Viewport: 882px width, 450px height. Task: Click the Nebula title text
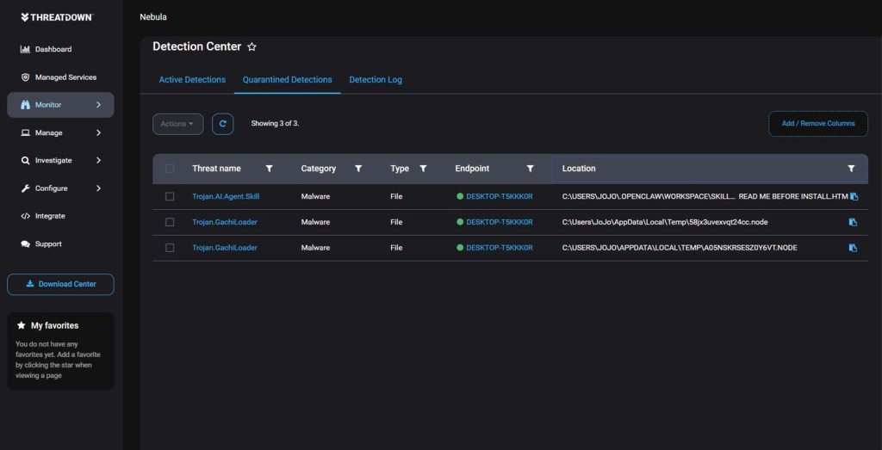153,17
